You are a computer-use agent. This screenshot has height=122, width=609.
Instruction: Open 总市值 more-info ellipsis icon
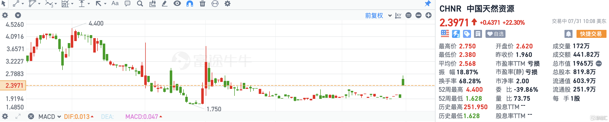[599, 63]
